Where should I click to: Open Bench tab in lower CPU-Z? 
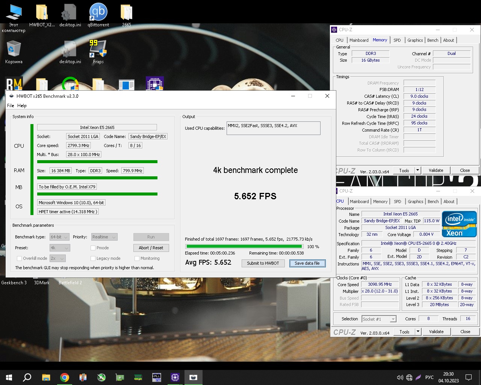pos(433,202)
